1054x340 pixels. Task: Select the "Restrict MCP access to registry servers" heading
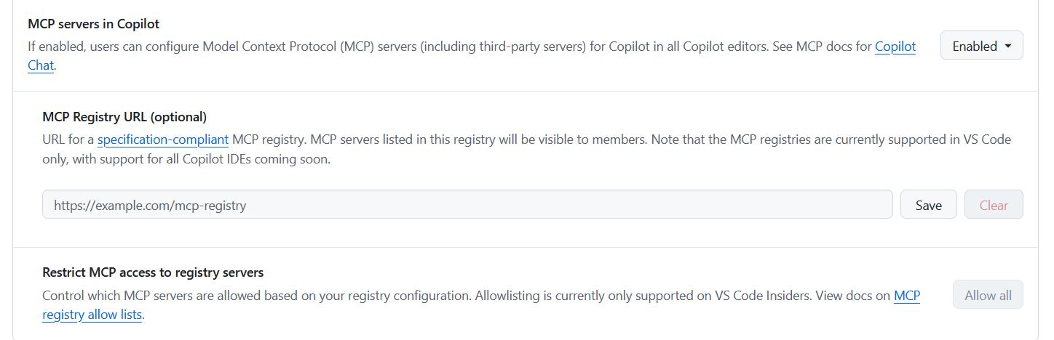pyautogui.click(x=153, y=272)
